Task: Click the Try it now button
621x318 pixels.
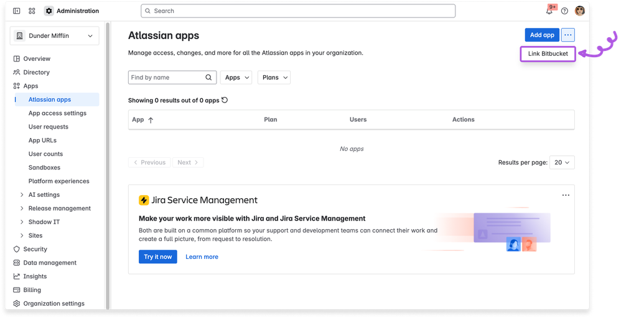Action: pos(157,257)
